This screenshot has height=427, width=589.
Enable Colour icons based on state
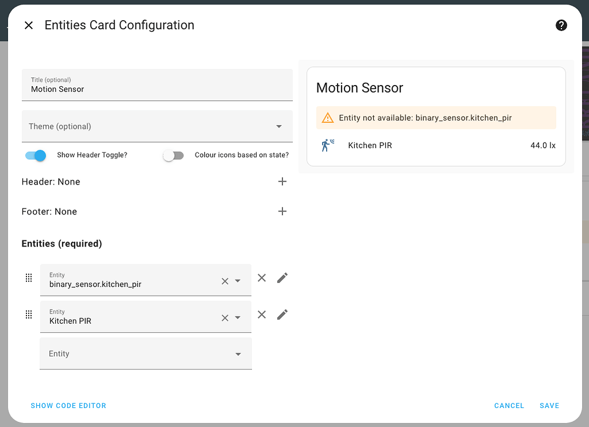(173, 155)
